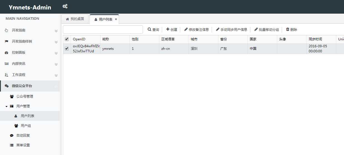This screenshot has height=155, width=344.
Task: Click the 同步时间 column header
Action: coord(321,39)
